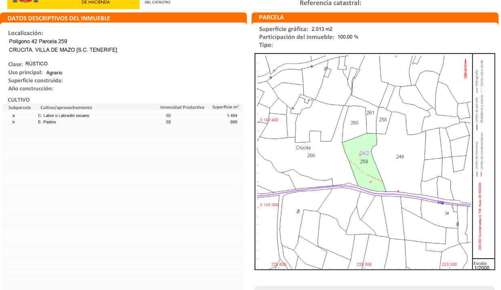Click the 2.013 m2 graphic surface value
501x290 pixels.
coord(322,29)
